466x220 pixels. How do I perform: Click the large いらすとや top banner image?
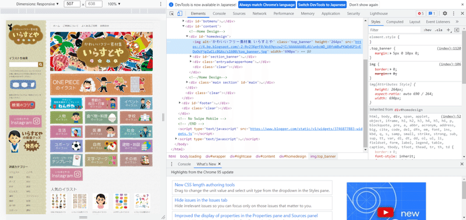coord(101,52)
